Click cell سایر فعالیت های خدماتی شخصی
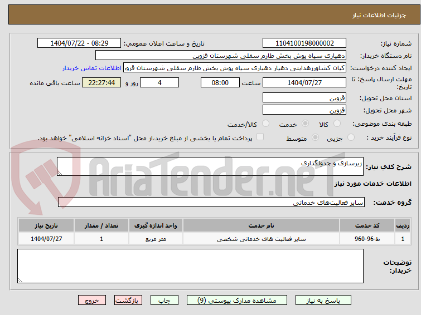The height and width of the screenshot is (315, 421). pos(262,239)
